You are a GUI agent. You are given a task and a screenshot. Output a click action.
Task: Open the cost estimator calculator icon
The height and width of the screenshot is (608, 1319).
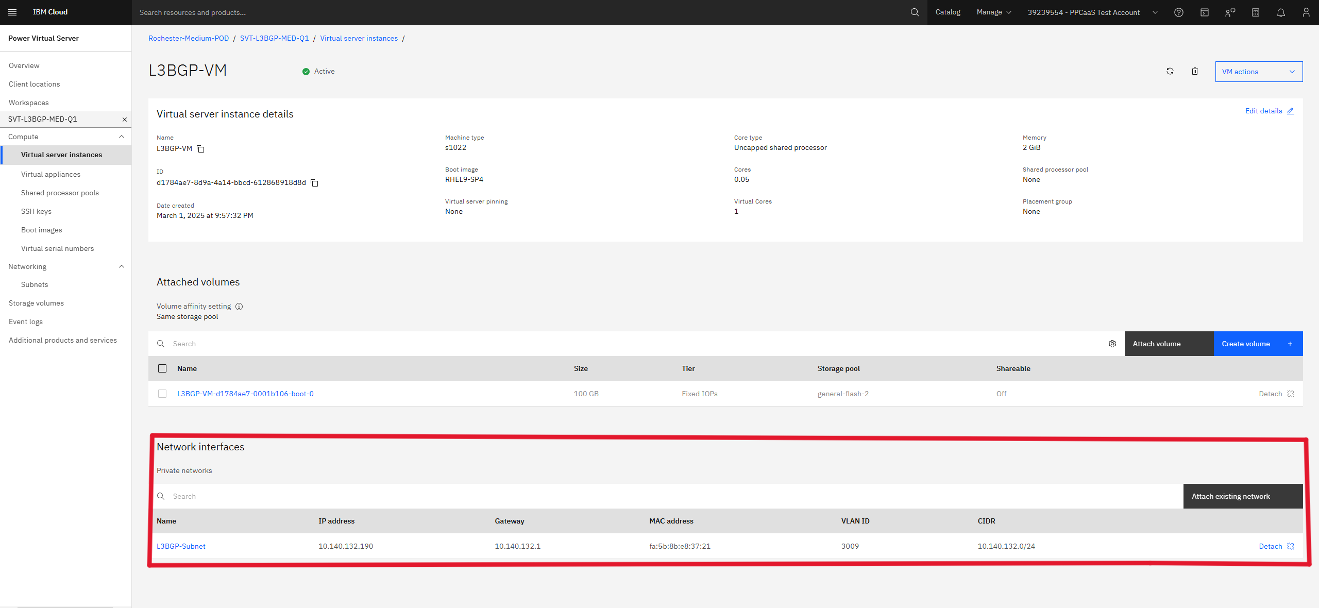click(x=1255, y=12)
